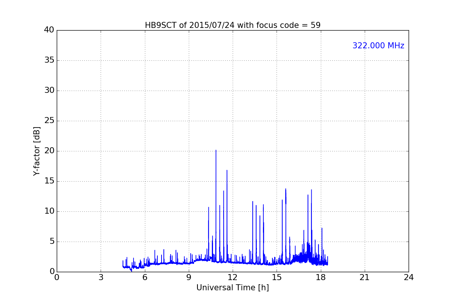Click the y-axis tick label '15'
Screen dimensions: 454x302
tap(49, 181)
